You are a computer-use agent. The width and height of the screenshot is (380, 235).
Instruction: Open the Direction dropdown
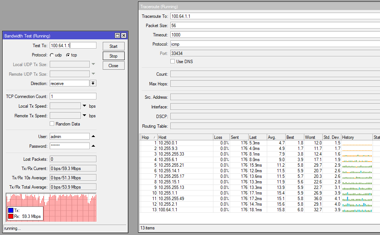tap(93, 84)
